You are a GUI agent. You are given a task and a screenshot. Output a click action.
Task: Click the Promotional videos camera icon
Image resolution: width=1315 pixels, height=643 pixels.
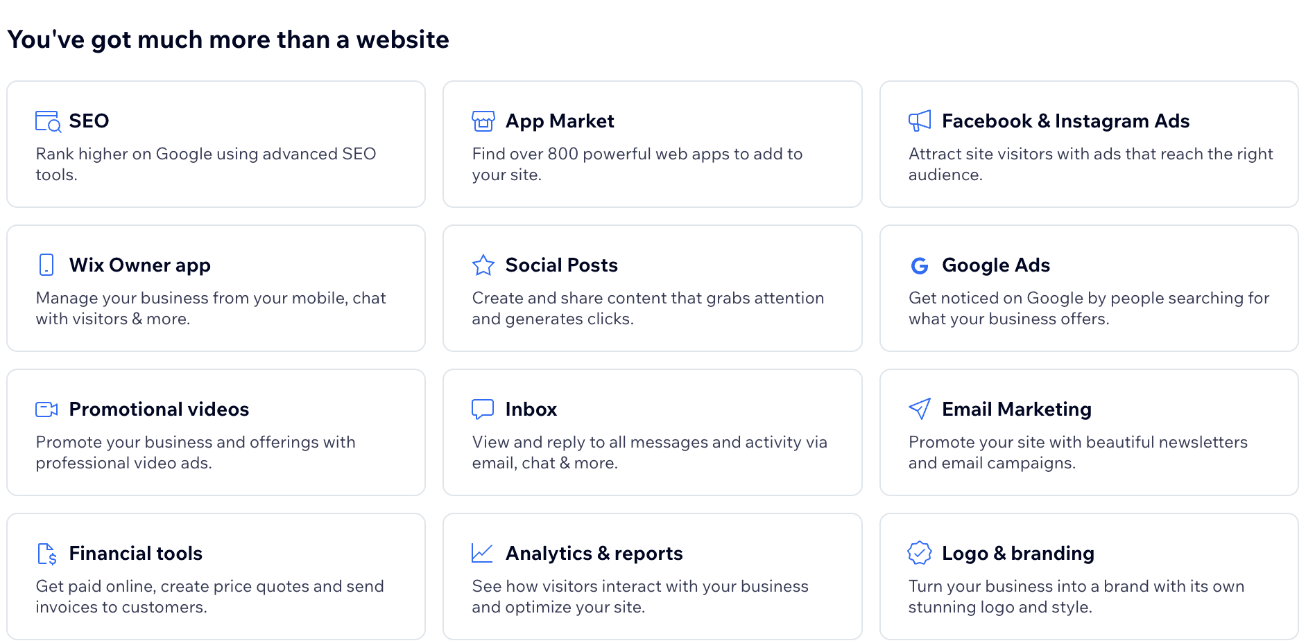pyautogui.click(x=46, y=409)
